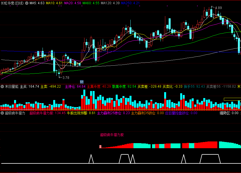Click the MA5: 4.63 label
This screenshot has height=173, width=241.
click(37, 3)
